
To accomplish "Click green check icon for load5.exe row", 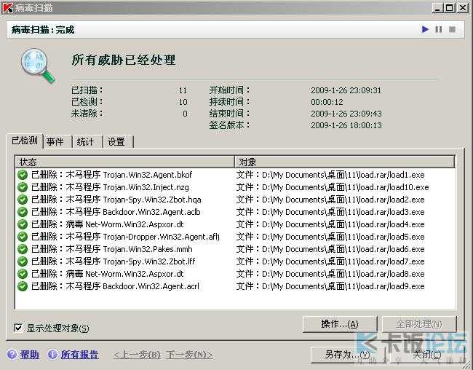I will pyautogui.click(x=23, y=237).
